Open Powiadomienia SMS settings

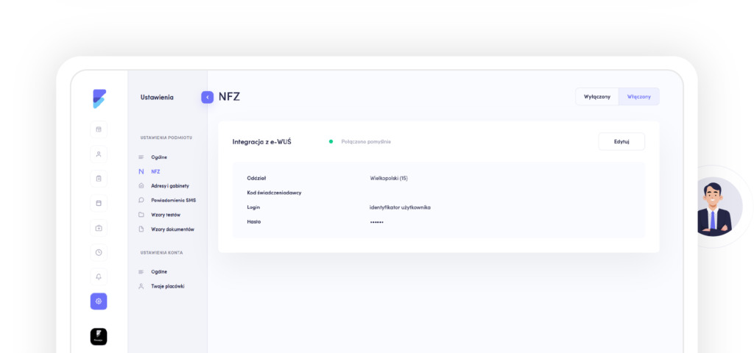167,200
